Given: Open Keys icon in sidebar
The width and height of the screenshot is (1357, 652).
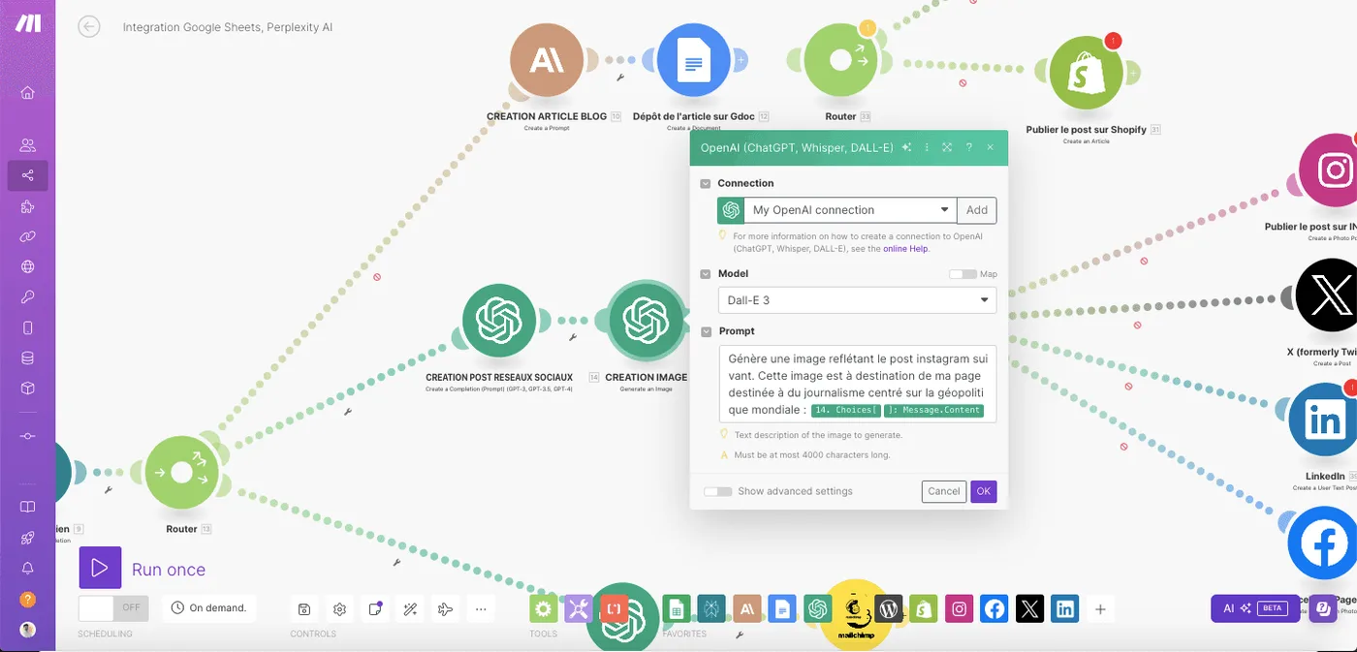Looking at the screenshot, I should pyautogui.click(x=27, y=297).
